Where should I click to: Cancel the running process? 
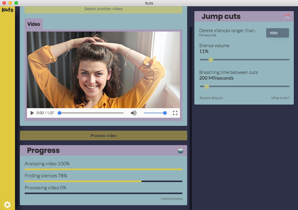click(x=172, y=199)
